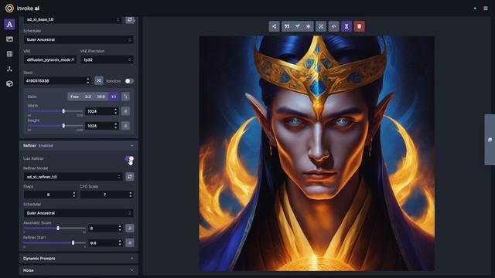This screenshot has height=278, width=495.
Task: Toggle the Random seed switch
Action: [129, 81]
